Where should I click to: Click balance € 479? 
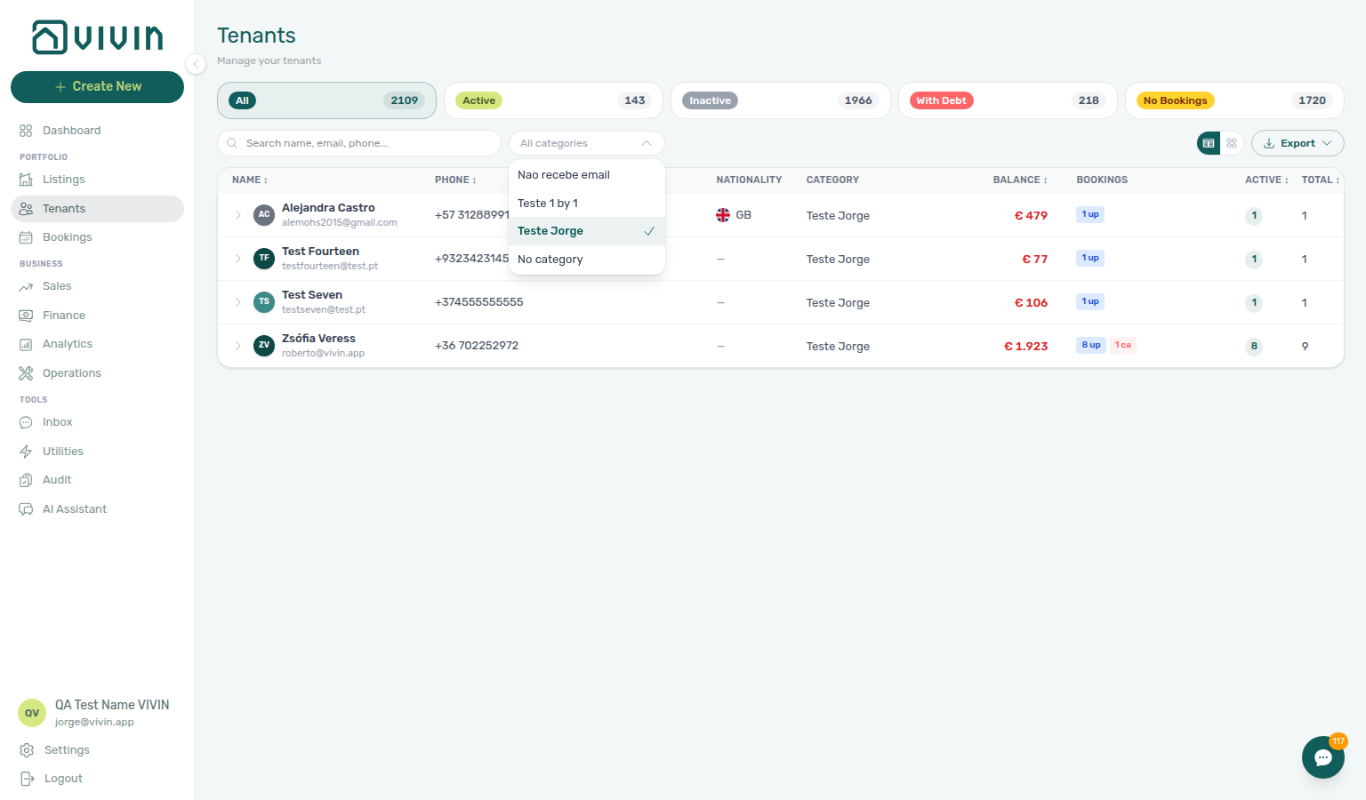[x=1032, y=216]
